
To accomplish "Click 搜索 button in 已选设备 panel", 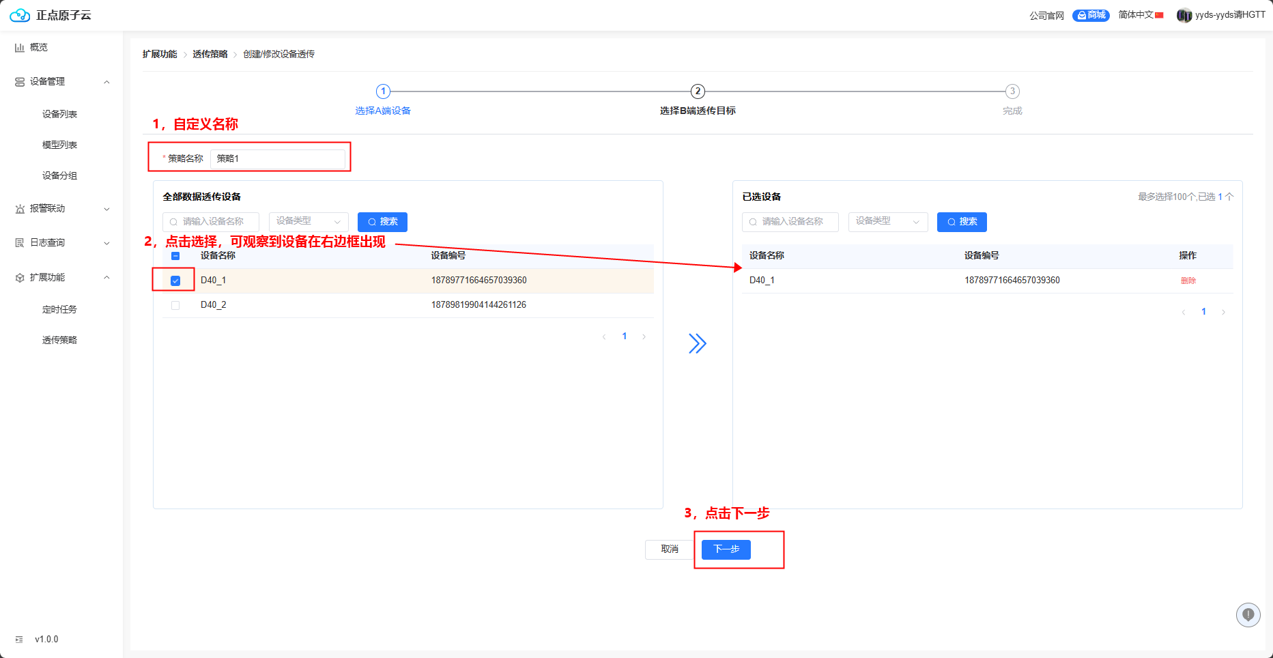I will coord(962,222).
